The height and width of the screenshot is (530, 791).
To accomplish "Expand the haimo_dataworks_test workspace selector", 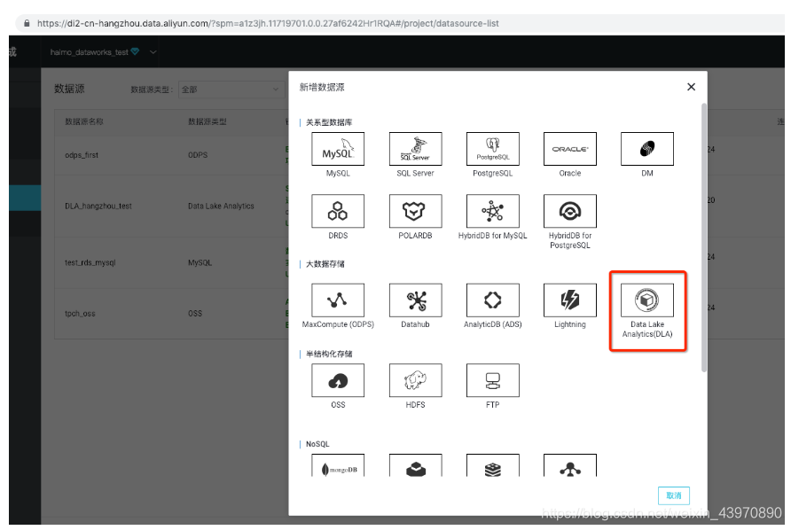I will click(x=99, y=52).
